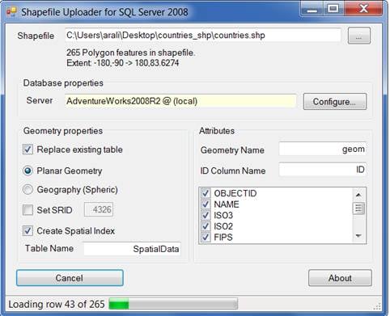Minimize the Shapefile Uploader window
Viewport: 390px width, 316px height.
tap(312, 9)
